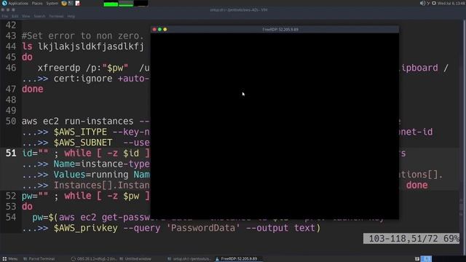Open the Places menu in top panel
Image resolution: width=466 pixels, height=262 pixels.
click(x=37, y=3)
